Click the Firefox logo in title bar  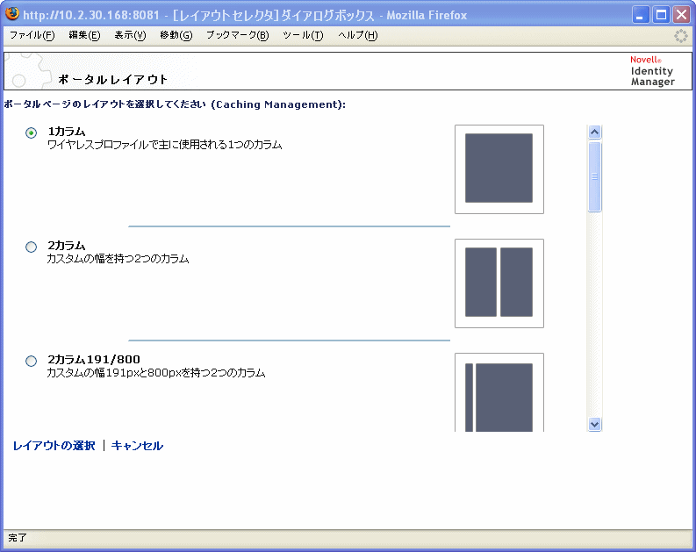point(12,14)
